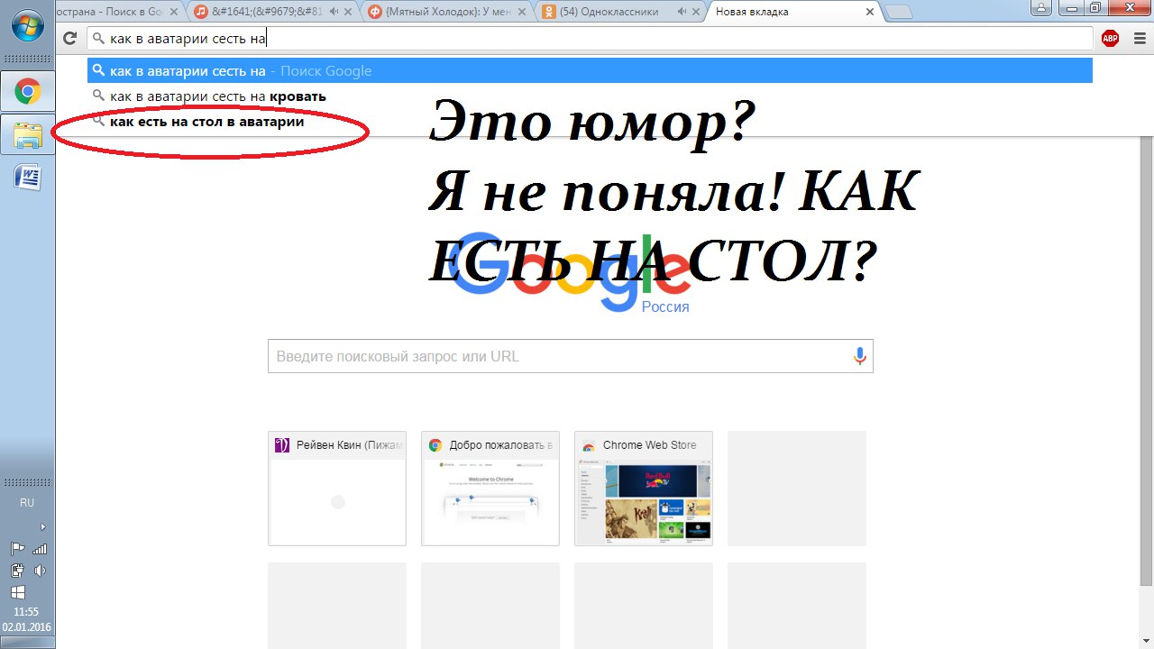
Task: Select the highlighted Поиск Google suggestion
Action: 590,71
